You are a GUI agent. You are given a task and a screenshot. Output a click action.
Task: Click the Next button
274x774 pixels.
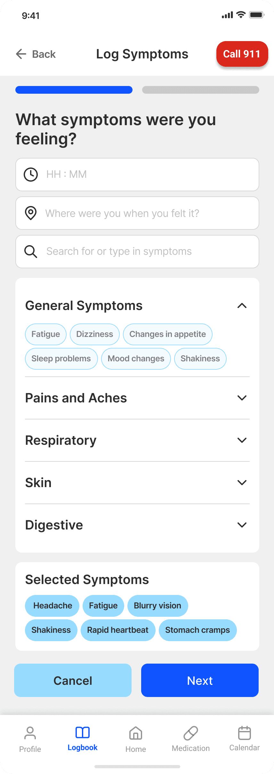pos(200,680)
